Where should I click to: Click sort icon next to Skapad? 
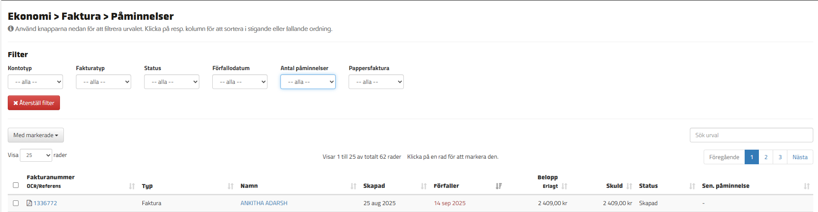pyautogui.click(x=423, y=186)
